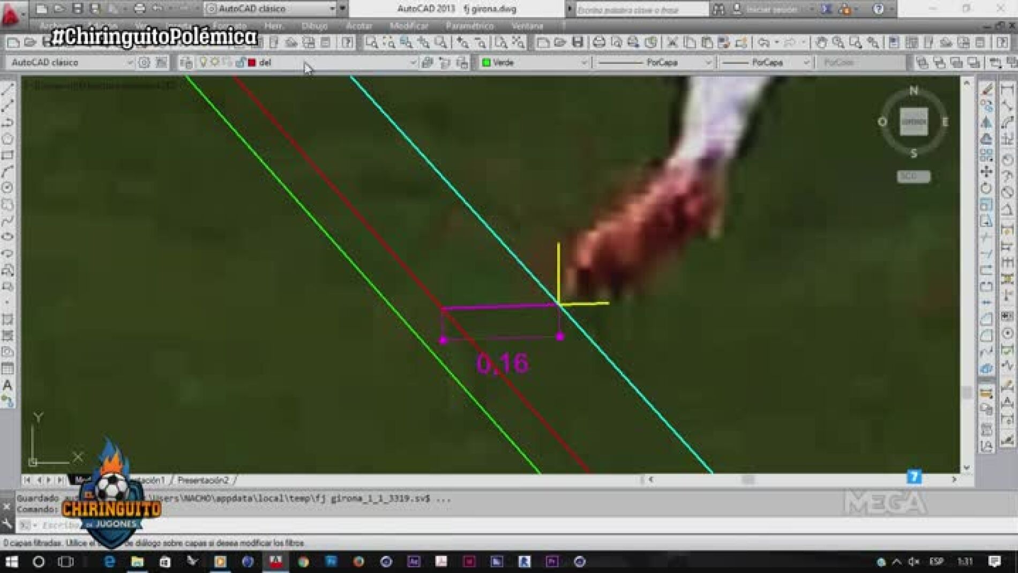Click the help search input field
The image size is (1018, 573).
click(x=641, y=10)
